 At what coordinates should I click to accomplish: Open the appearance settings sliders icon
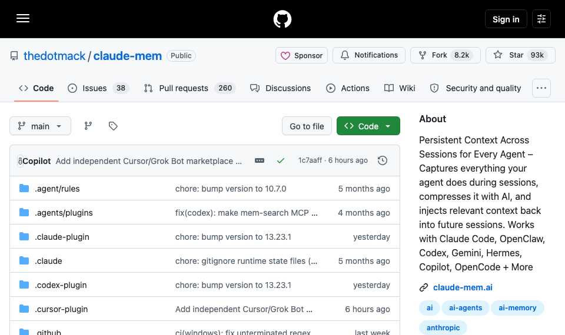541,19
